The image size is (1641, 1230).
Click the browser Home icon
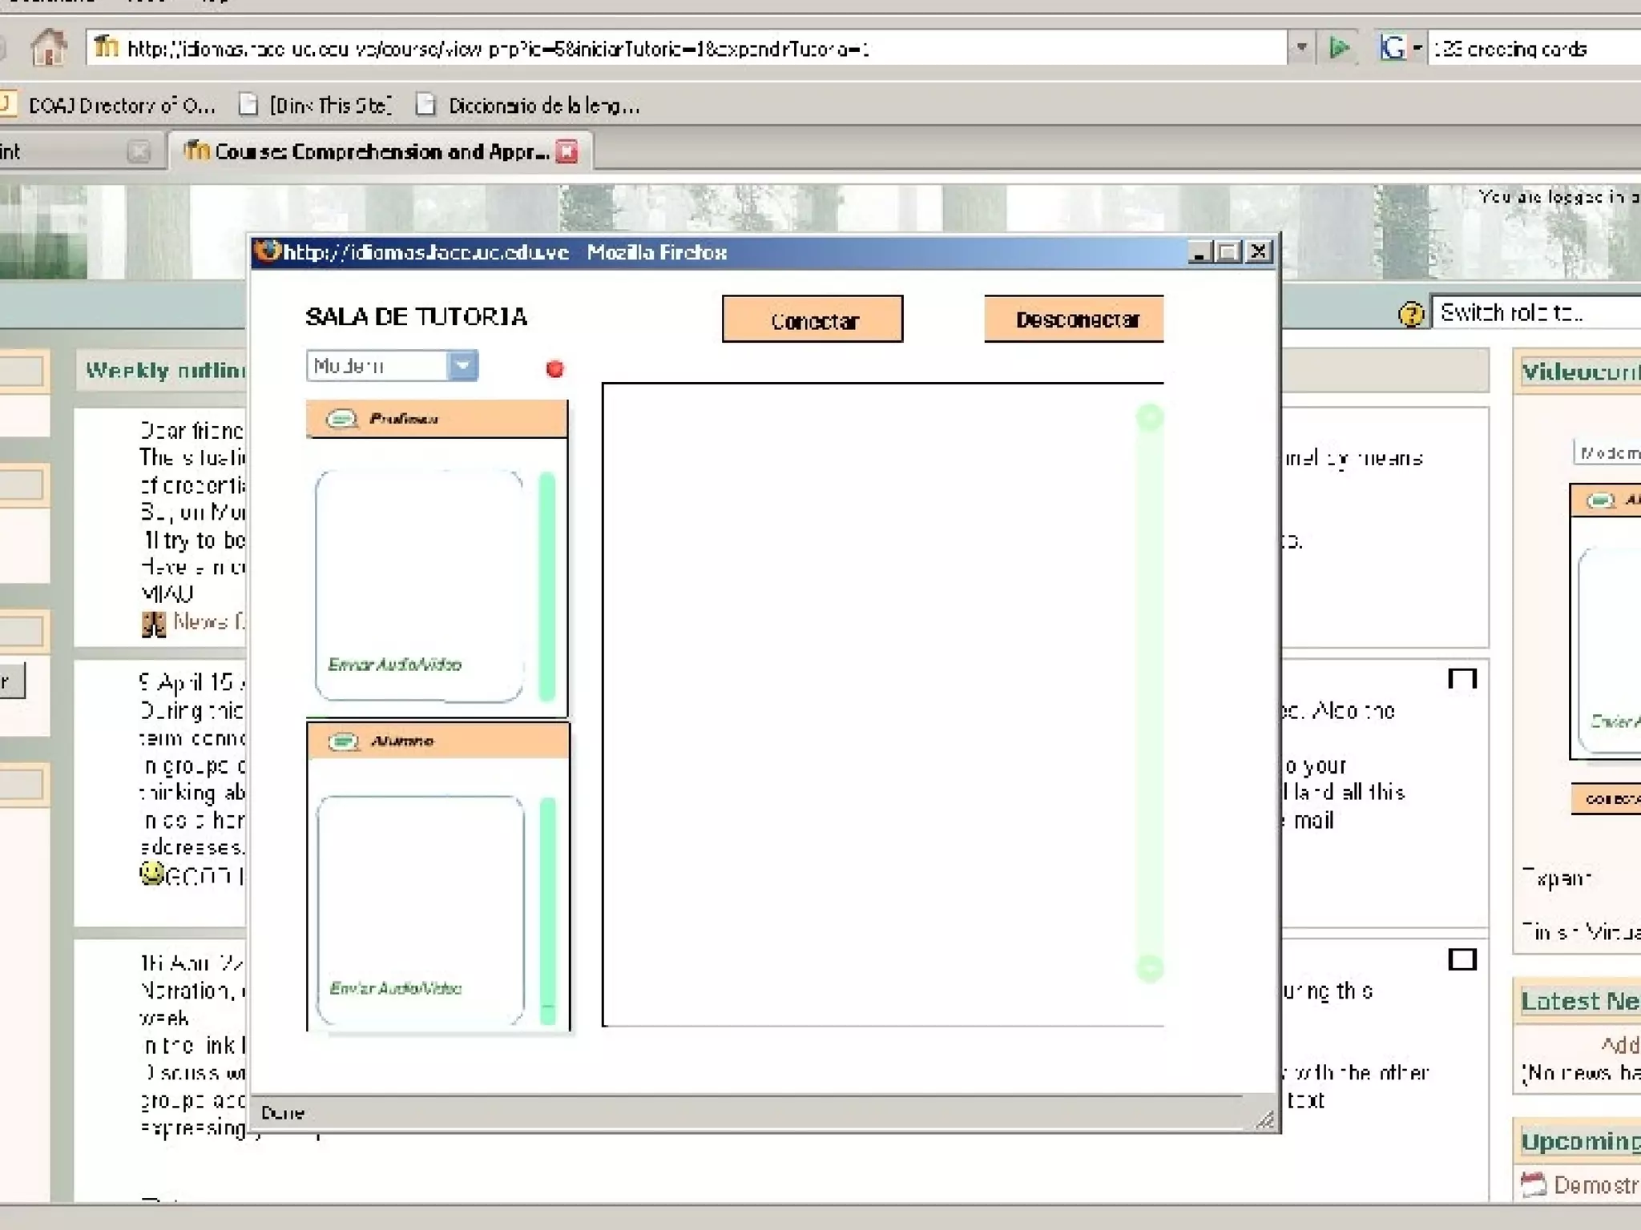coord(48,48)
